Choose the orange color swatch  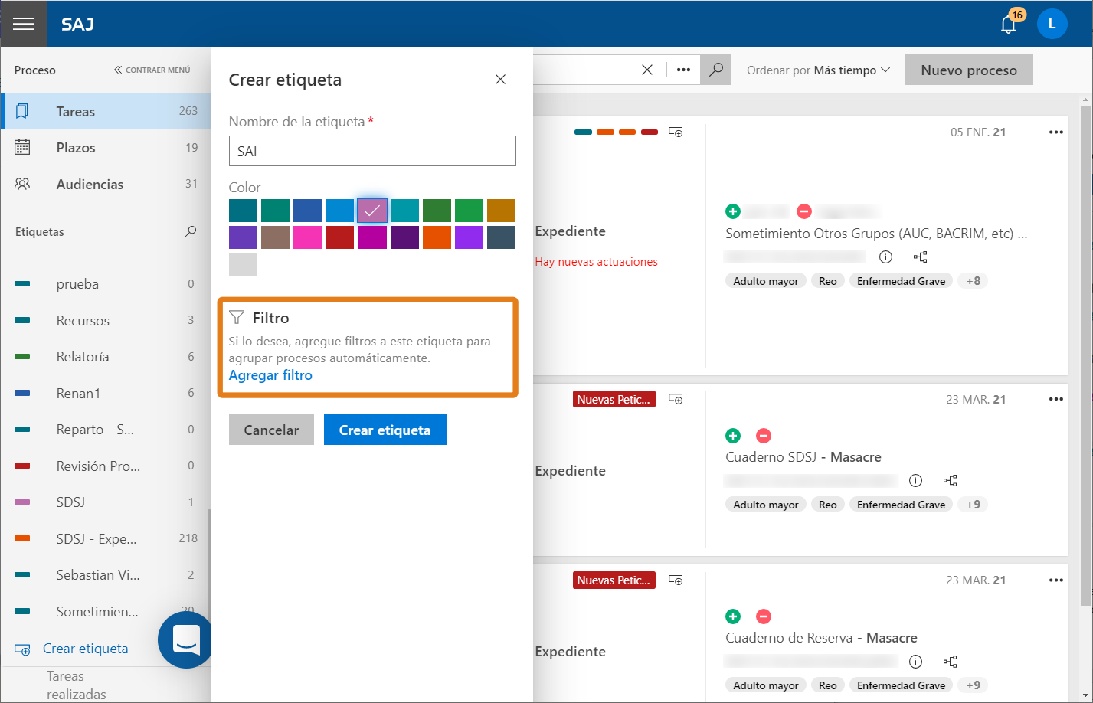437,237
